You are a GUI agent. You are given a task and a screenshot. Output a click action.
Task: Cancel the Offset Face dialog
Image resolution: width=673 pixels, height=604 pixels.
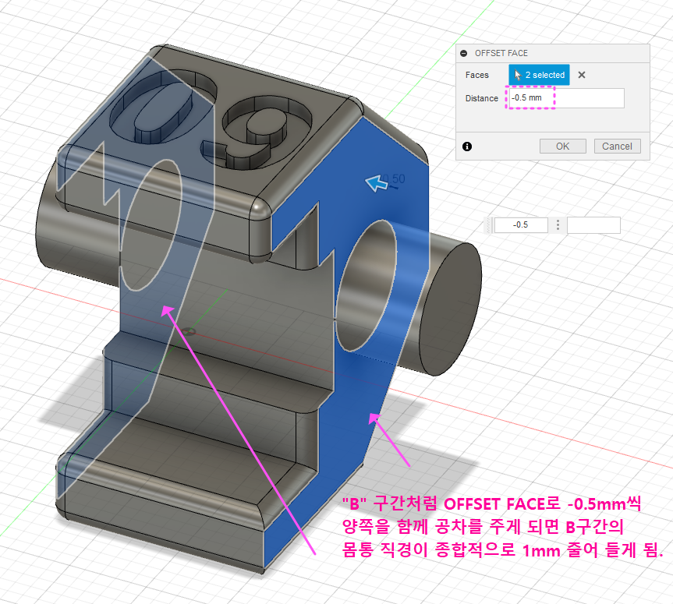(x=617, y=147)
